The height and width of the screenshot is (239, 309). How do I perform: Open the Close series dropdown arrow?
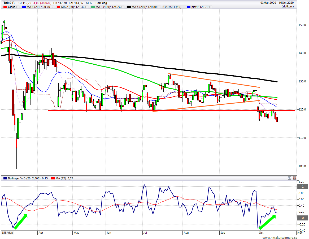pos(18,7)
